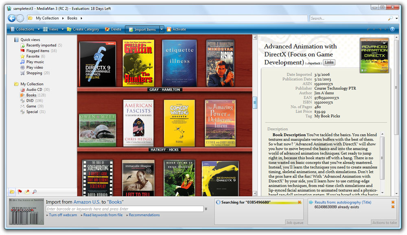407x235 pixels.
Task: Click the Import Items button
Action: [x=142, y=29]
